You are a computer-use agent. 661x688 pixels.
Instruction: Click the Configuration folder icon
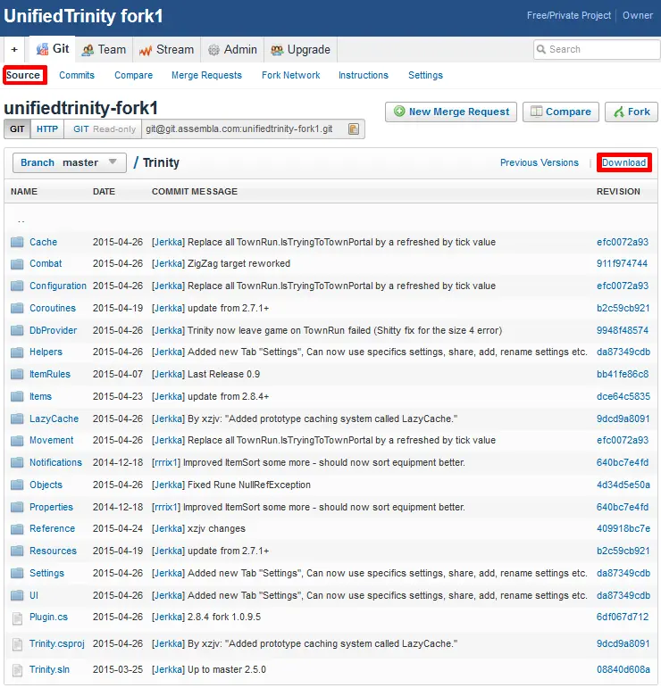[x=17, y=286]
